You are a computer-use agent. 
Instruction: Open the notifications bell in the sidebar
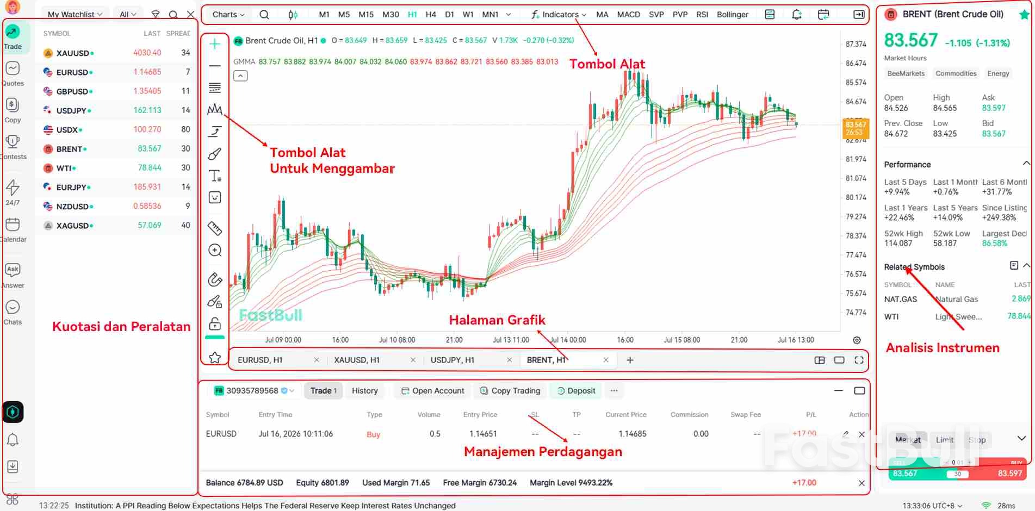point(13,440)
